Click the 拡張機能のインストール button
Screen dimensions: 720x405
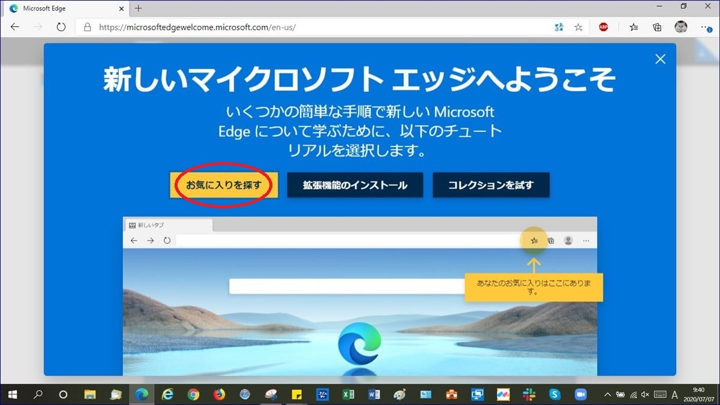click(355, 185)
